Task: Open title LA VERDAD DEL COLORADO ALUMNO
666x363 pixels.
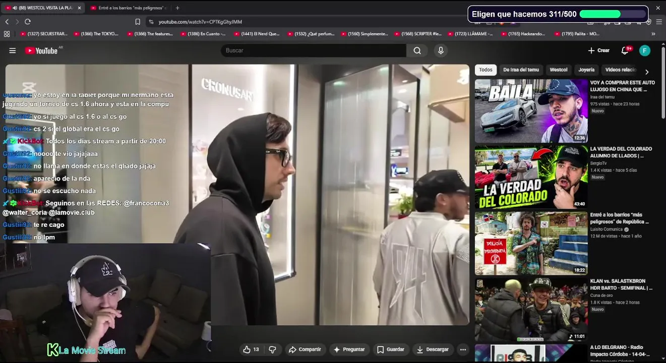Action: coord(621,152)
